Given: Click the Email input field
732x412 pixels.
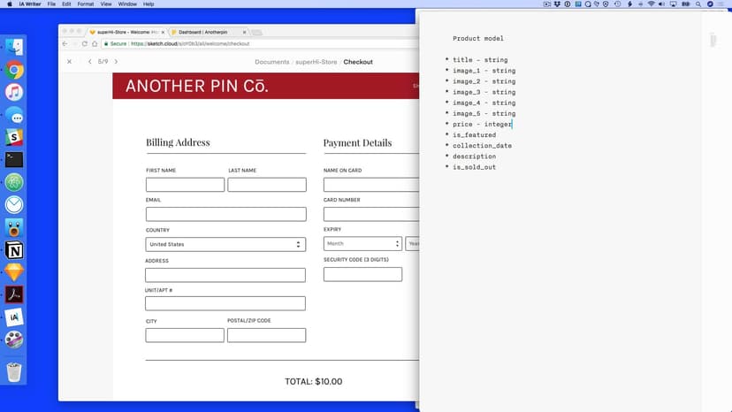Looking at the screenshot, I should click(x=225, y=214).
